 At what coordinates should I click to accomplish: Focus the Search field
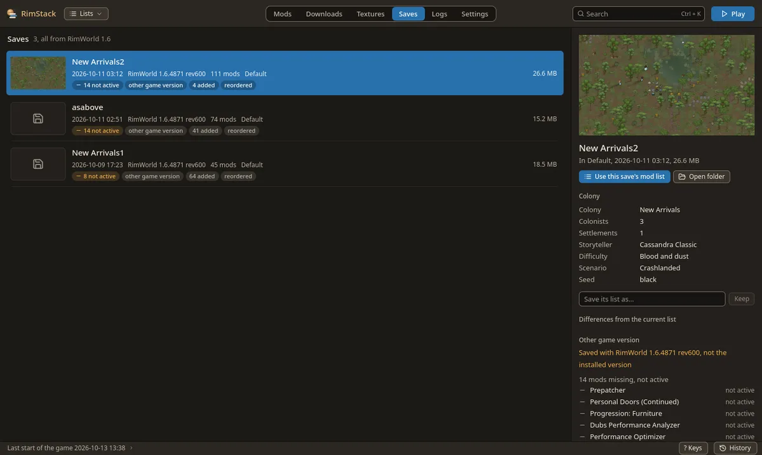click(639, 13)
